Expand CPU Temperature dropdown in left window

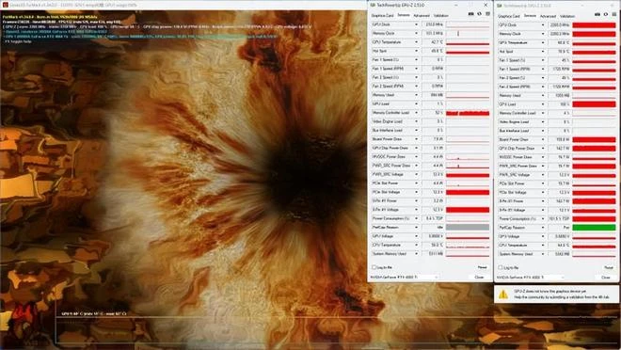pyautogui.click(x=416, y=245)
